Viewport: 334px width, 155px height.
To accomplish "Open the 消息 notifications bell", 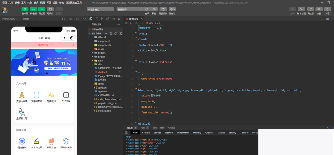I will tap(327, 9).
